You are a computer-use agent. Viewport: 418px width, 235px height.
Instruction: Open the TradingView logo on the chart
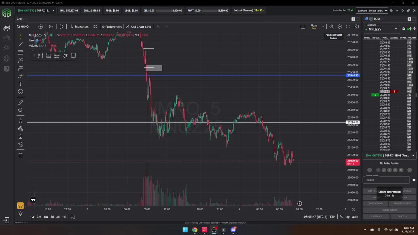pos(33,200)
